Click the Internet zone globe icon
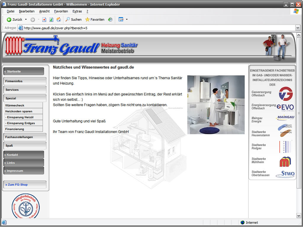This screenshot has width=303, height=227. 243,223
